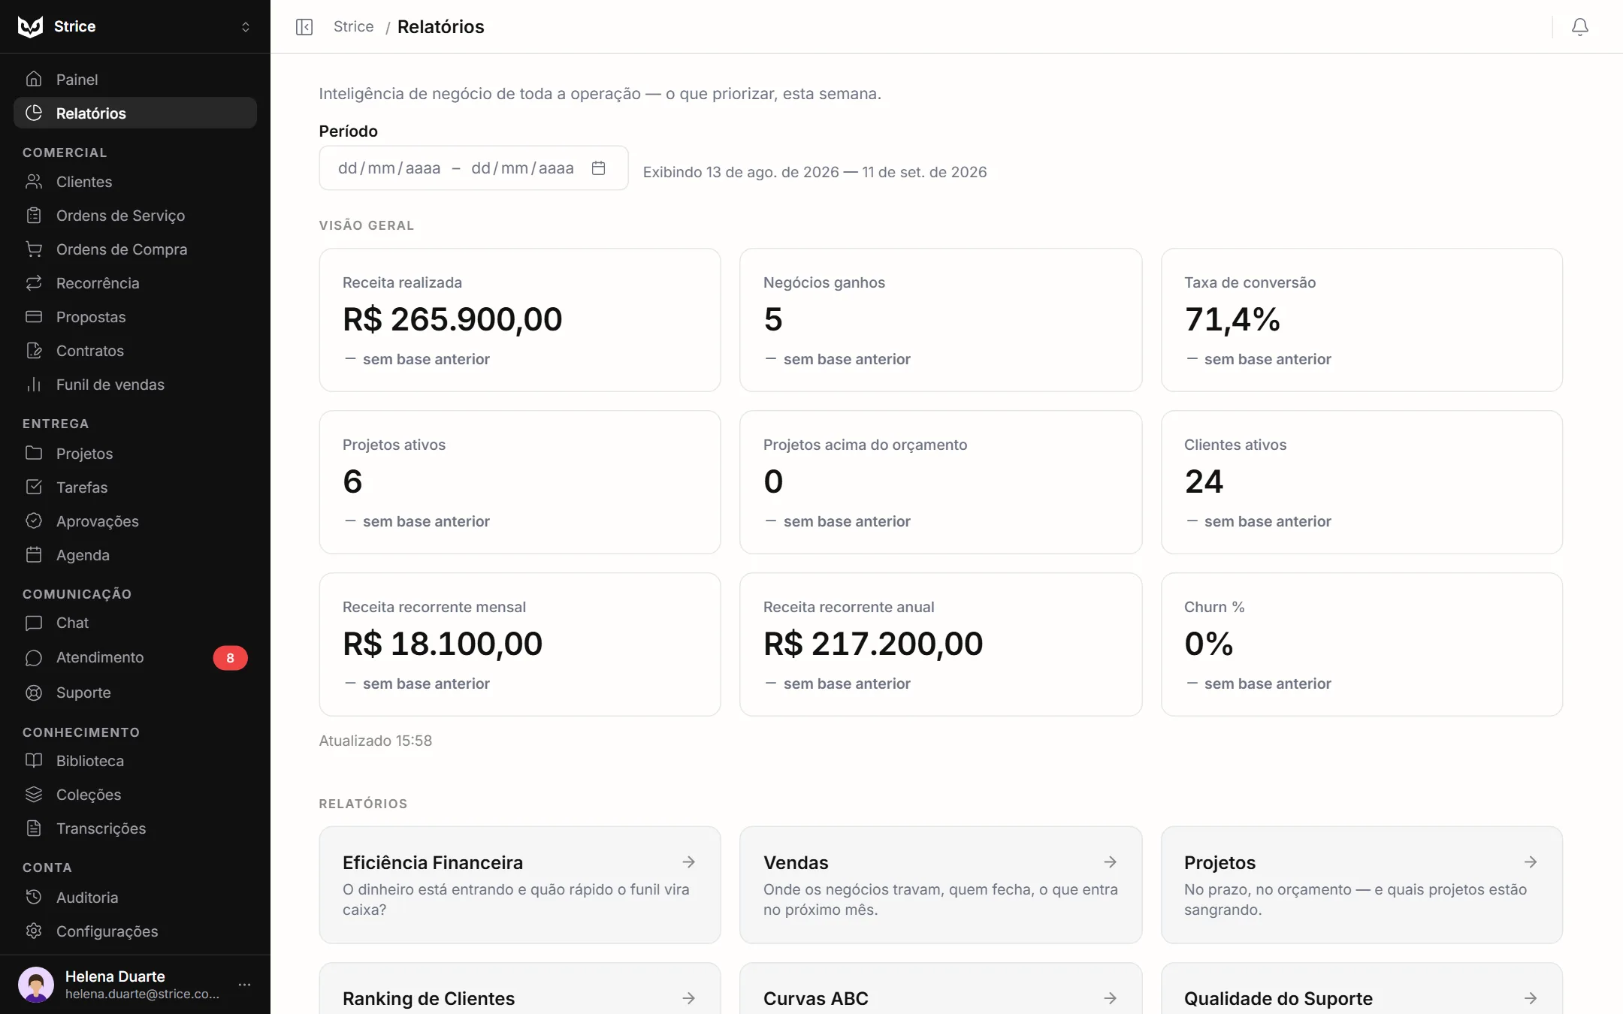The width and height of the screenshot is (1623, 1014).
Task: Open Projetos in the Entrega section
Action: tap(135, 454)
